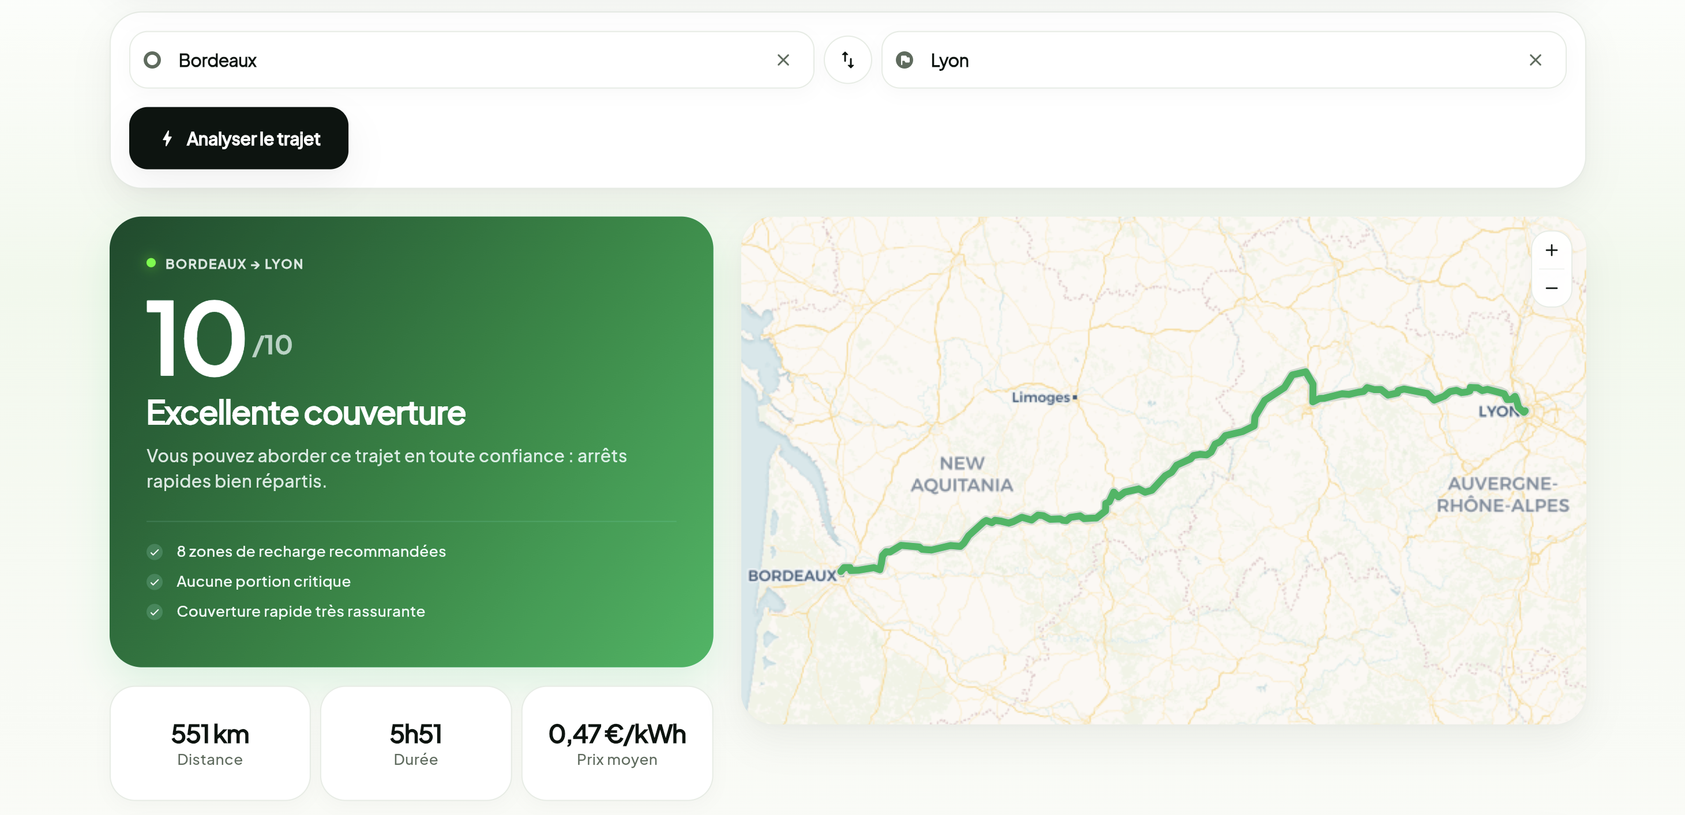Click checkmark for Couverture rapide très rassurante

(x=155, y=612)
